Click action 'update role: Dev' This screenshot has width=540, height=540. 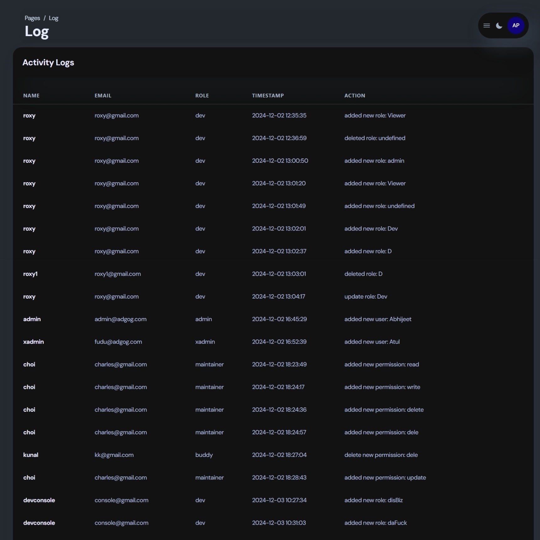point(366,296)
